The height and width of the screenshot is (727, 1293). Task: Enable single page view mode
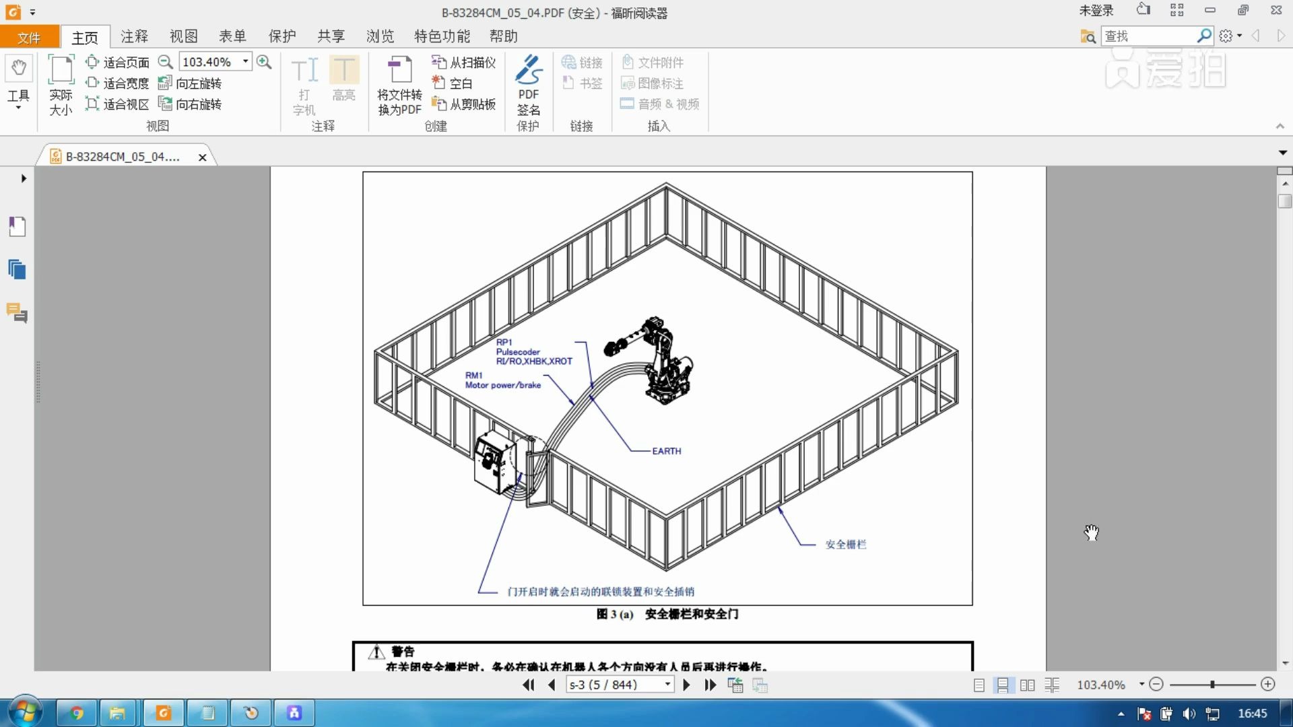pyautogui.click(x=979, y=685)
